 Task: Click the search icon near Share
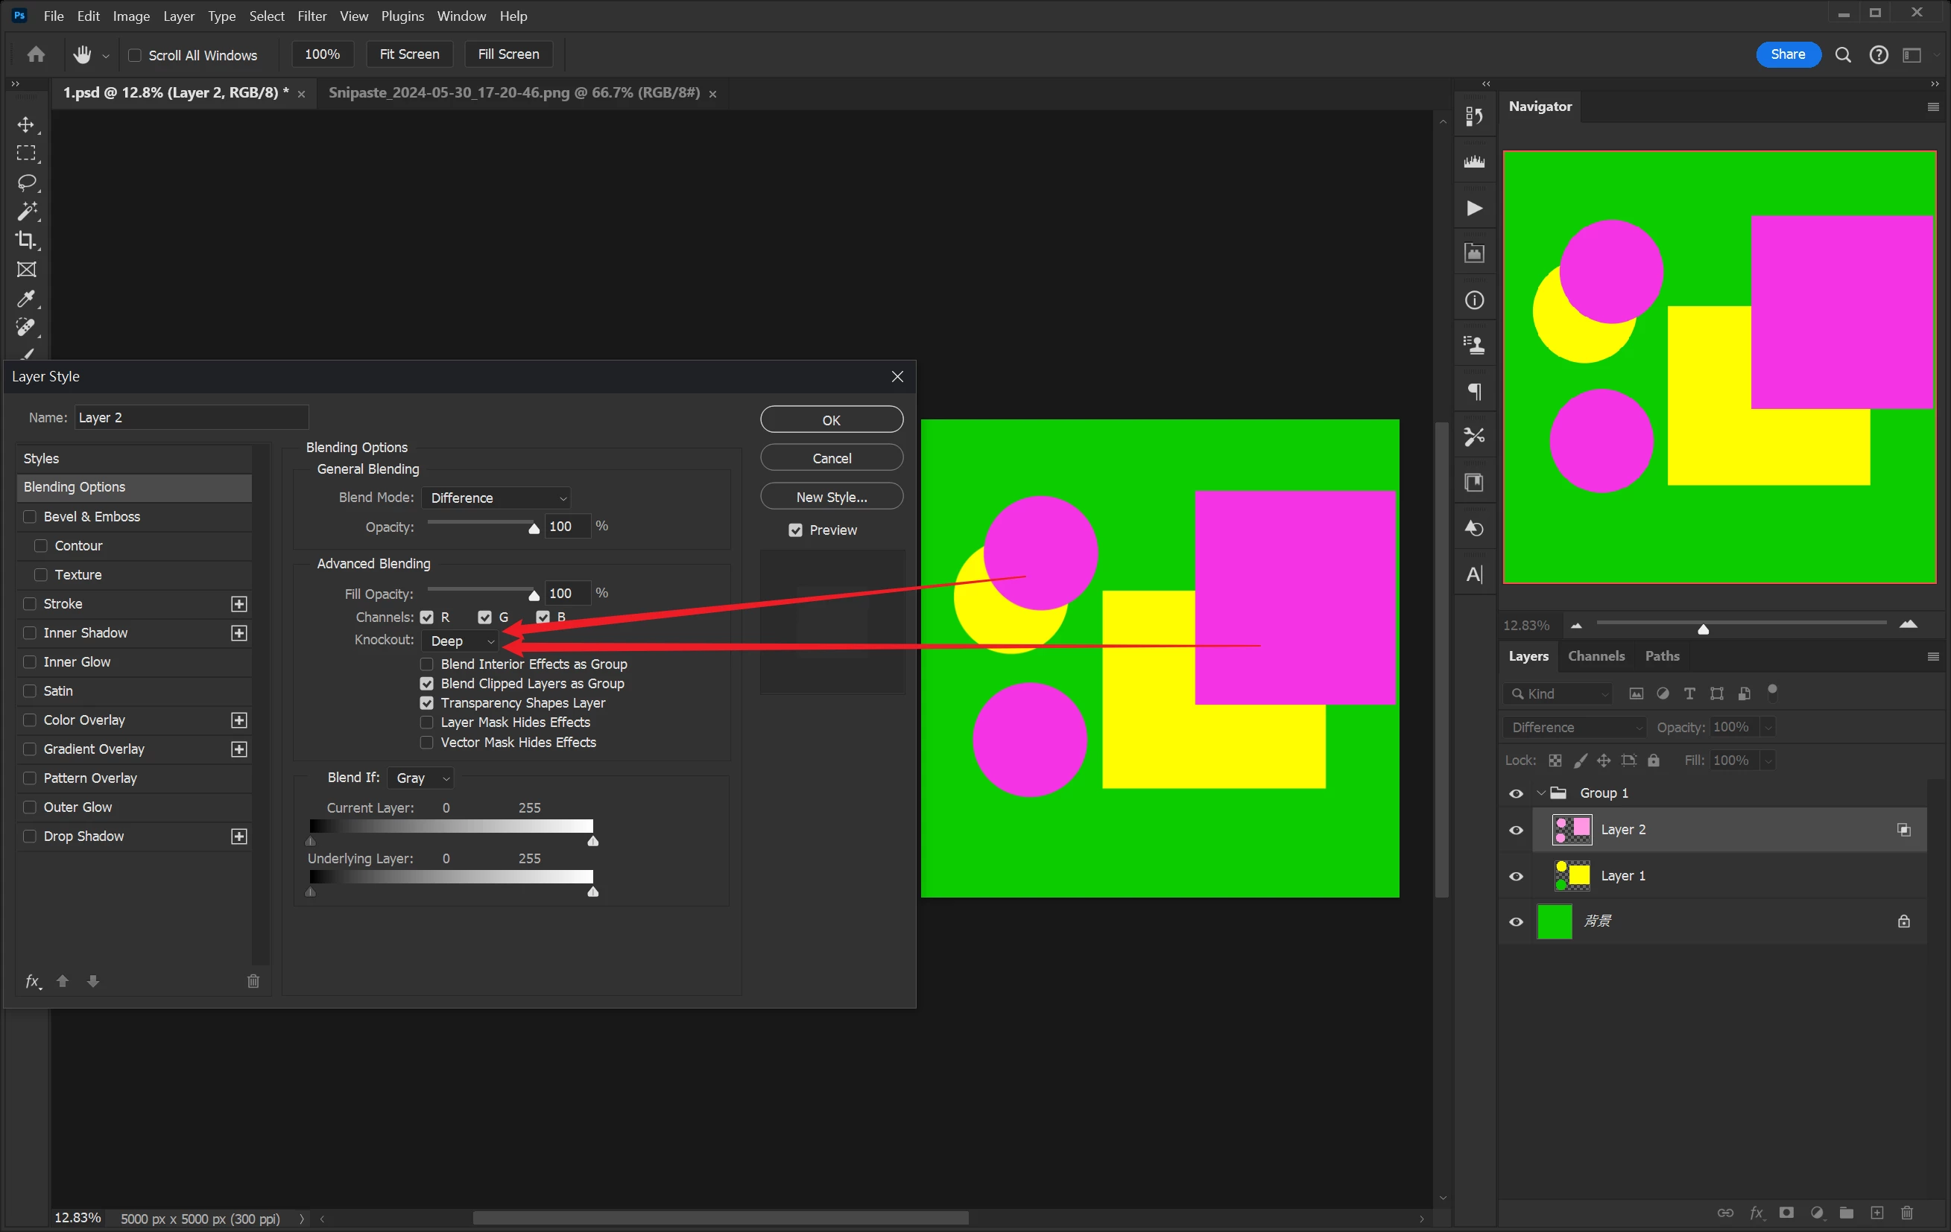coord(1842,54)
